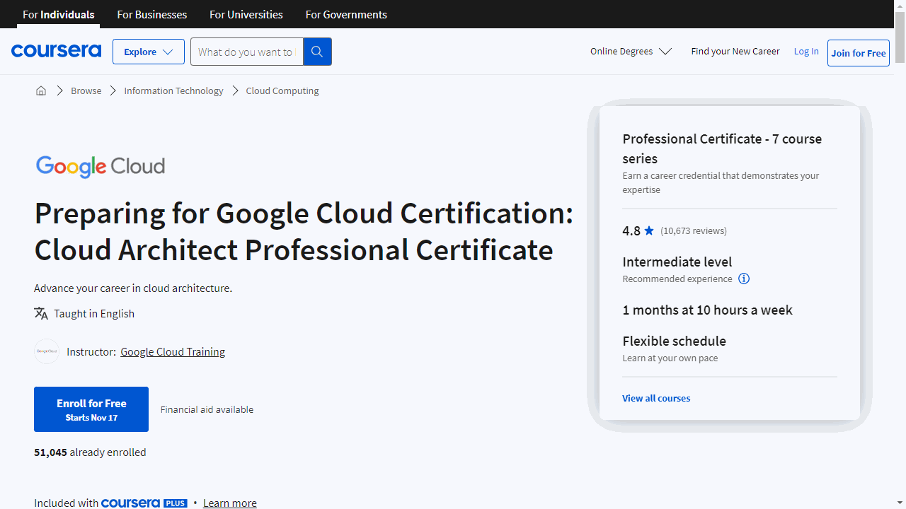906x509 pixels.
Task: Click the 'Financial aid available' text
Action: point(207,409)
